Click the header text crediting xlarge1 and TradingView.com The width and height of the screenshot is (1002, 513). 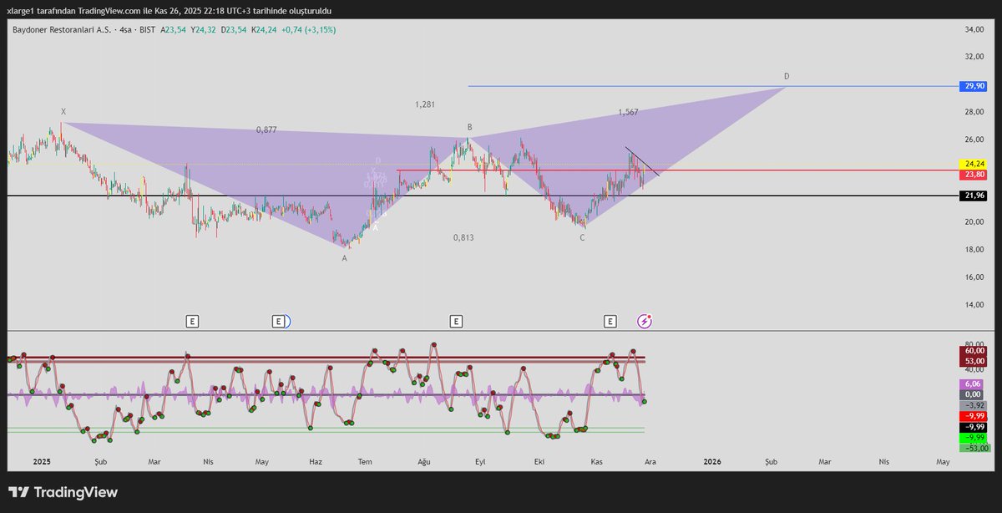coord(170,10)
